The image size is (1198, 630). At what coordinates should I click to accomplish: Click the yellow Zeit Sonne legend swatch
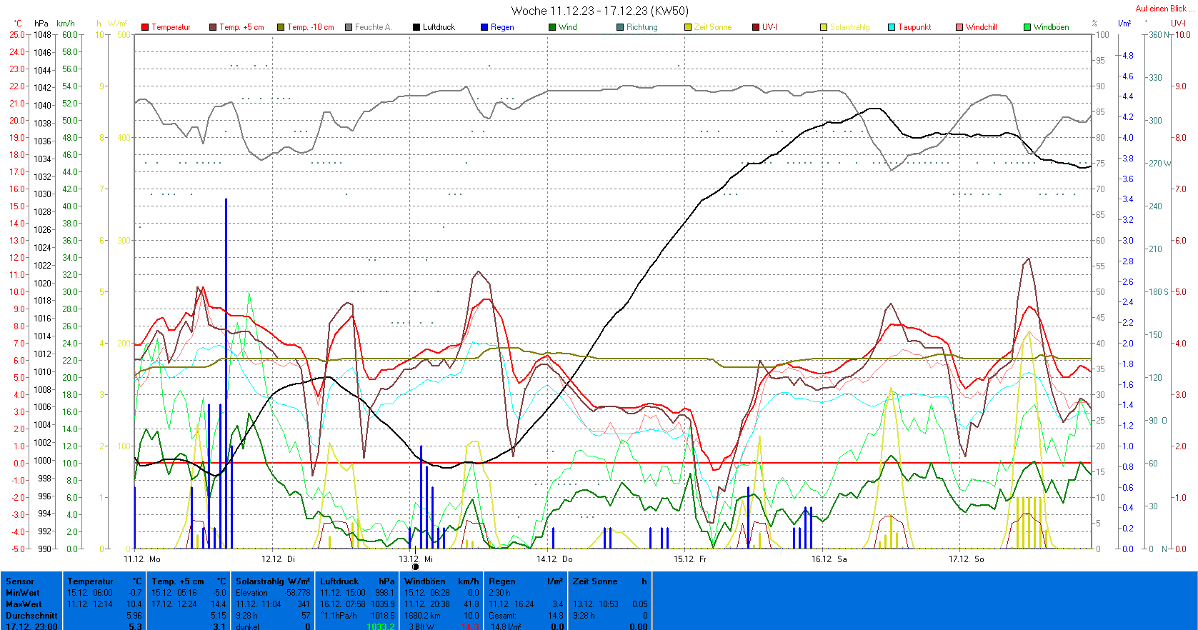688,27
